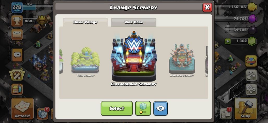Open the layout editor hand icon
The height and width of the screenshot is (123, 268).
click(x=251, y=75)
